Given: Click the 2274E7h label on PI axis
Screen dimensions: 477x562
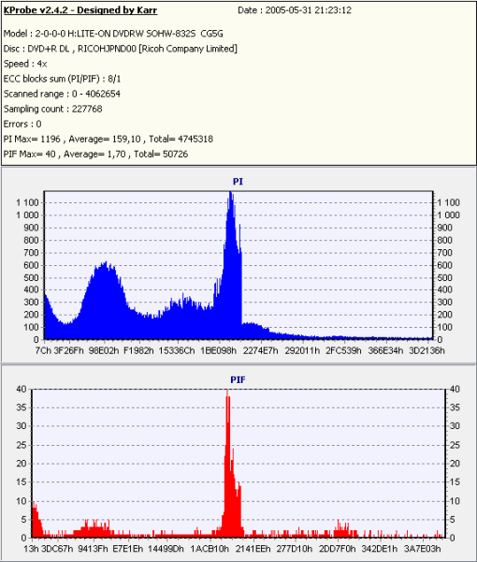Looking at the screenshot, I should (260, 350).
